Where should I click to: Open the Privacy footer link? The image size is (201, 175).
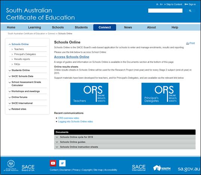tap(76, 170)
